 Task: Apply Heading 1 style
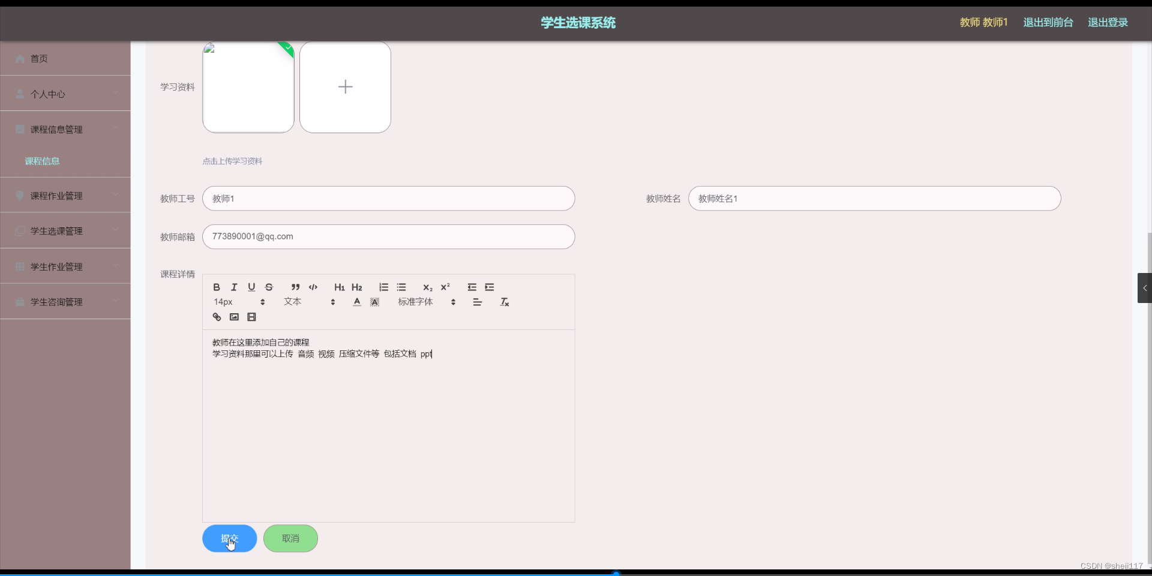coord(340,287)
